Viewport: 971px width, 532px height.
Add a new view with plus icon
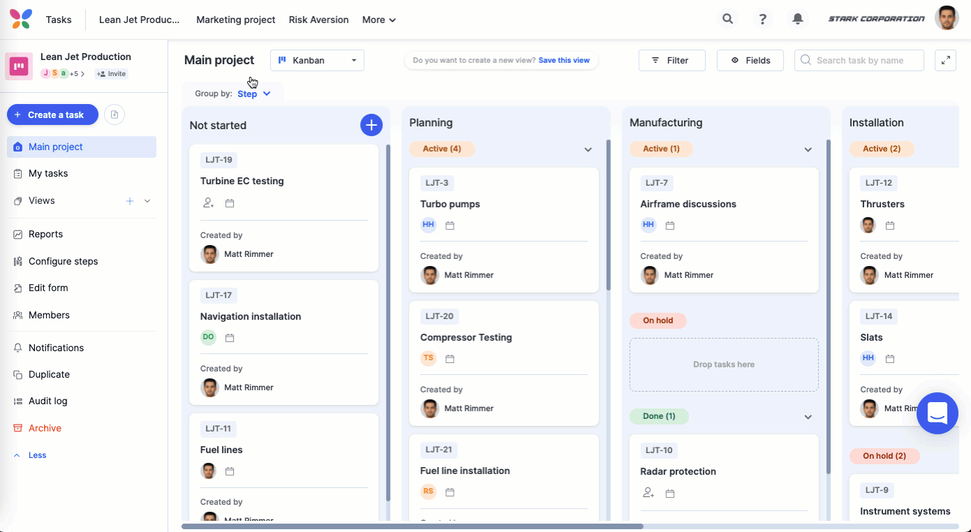(130, 201)
